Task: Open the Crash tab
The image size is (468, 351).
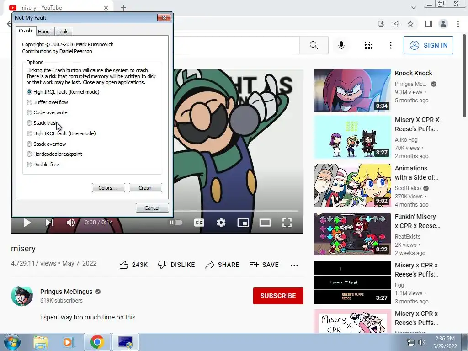Action: point(26,31)
